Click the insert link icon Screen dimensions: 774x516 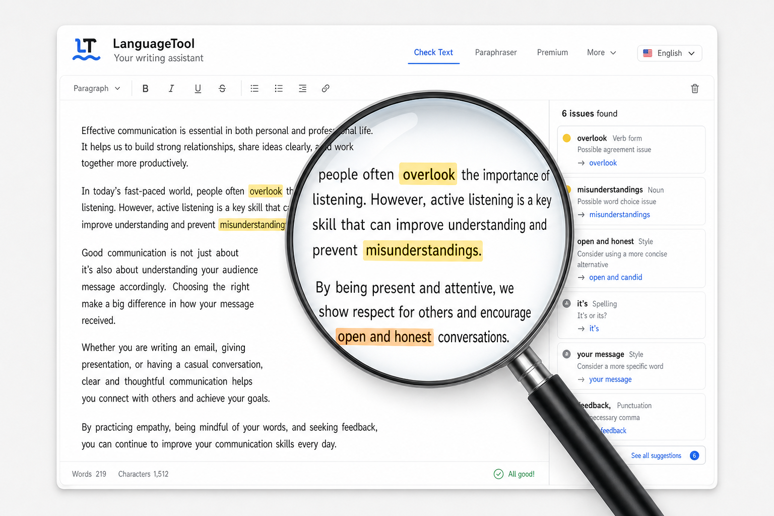[x=326, y=88]
